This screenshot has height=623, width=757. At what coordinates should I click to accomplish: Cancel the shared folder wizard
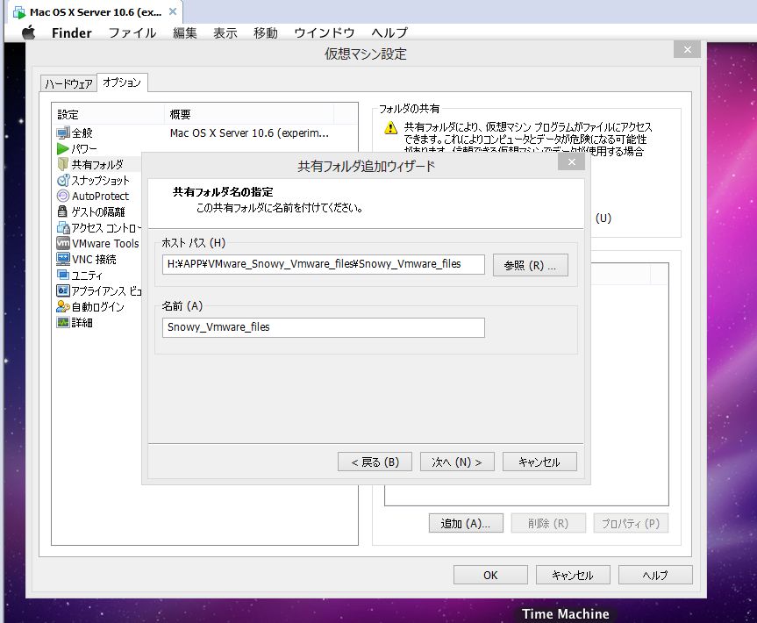[539, 462]
